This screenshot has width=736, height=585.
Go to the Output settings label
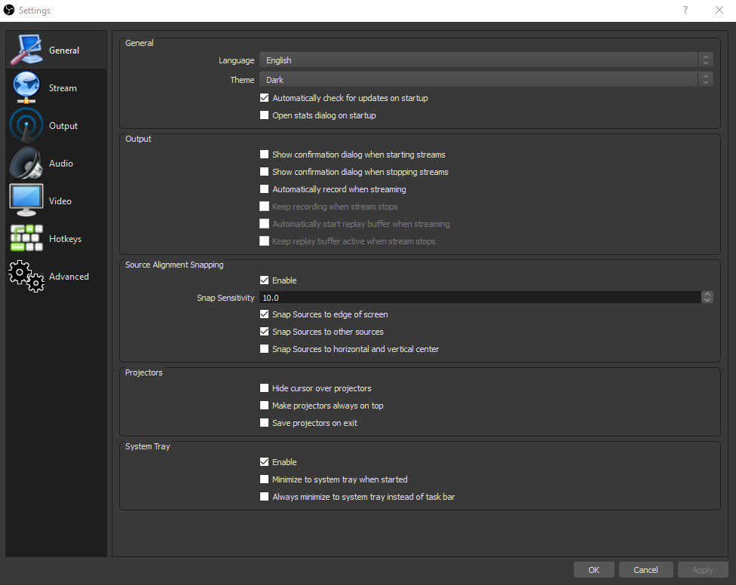63,126
